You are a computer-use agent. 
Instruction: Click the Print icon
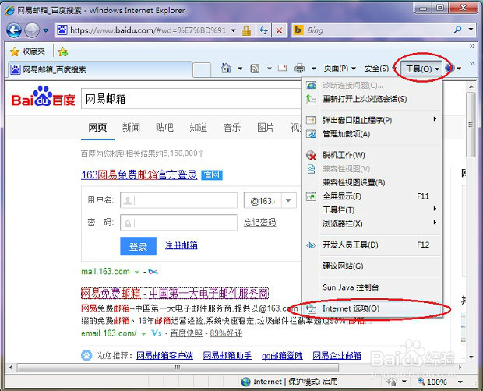pyautogui.click(x=299, y=69)
